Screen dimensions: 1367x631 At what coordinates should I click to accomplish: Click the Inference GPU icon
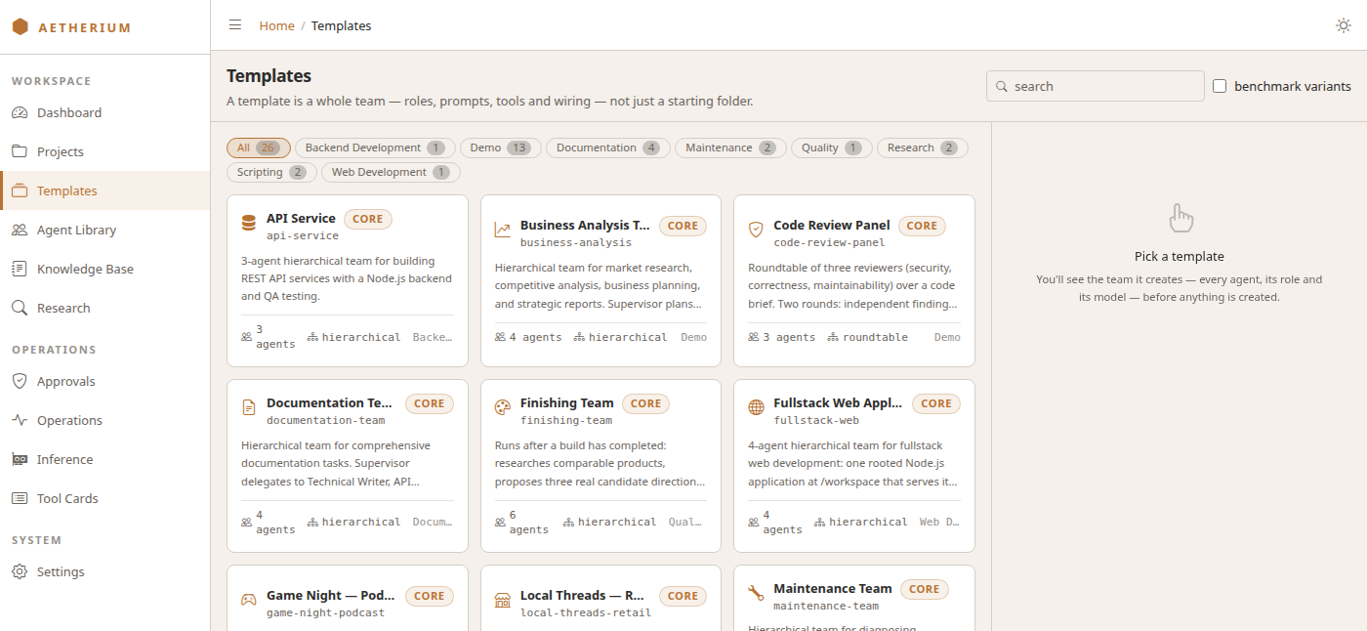click(20, 459)
